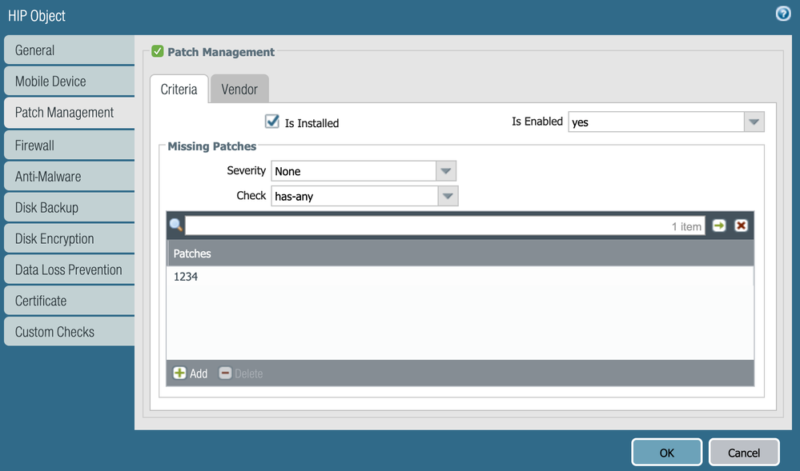Open the help icon in HIP Object header
Screen dimensions: 800x471
(x=782, y=14)
